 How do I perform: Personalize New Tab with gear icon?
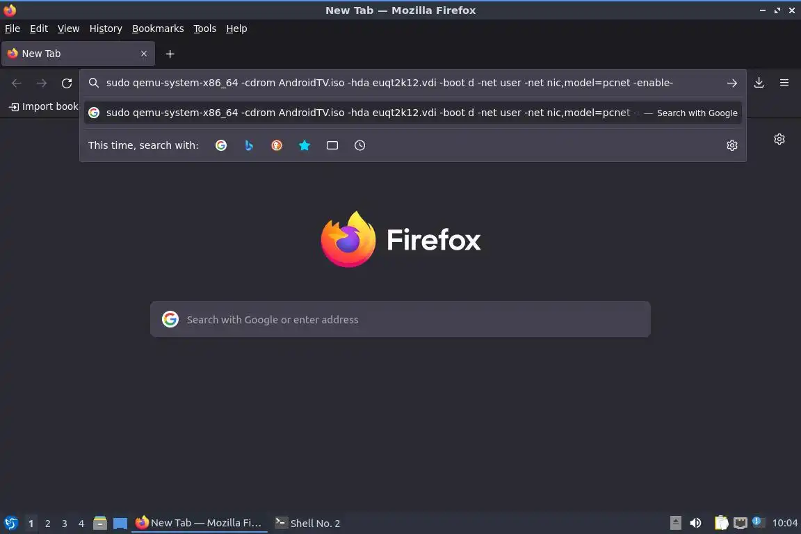(779, 139)
